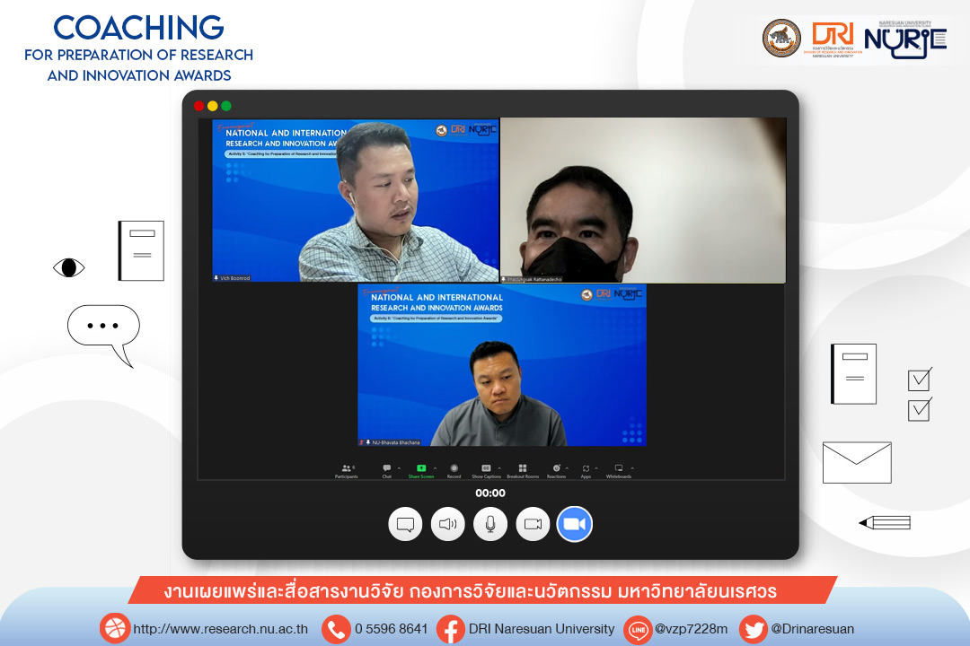Expand the Apps options arrow

596,468
